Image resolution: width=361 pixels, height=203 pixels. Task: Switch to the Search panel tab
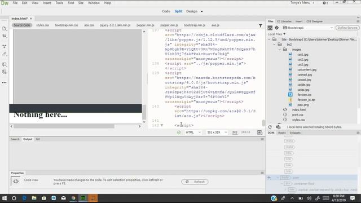coord(15,139)
